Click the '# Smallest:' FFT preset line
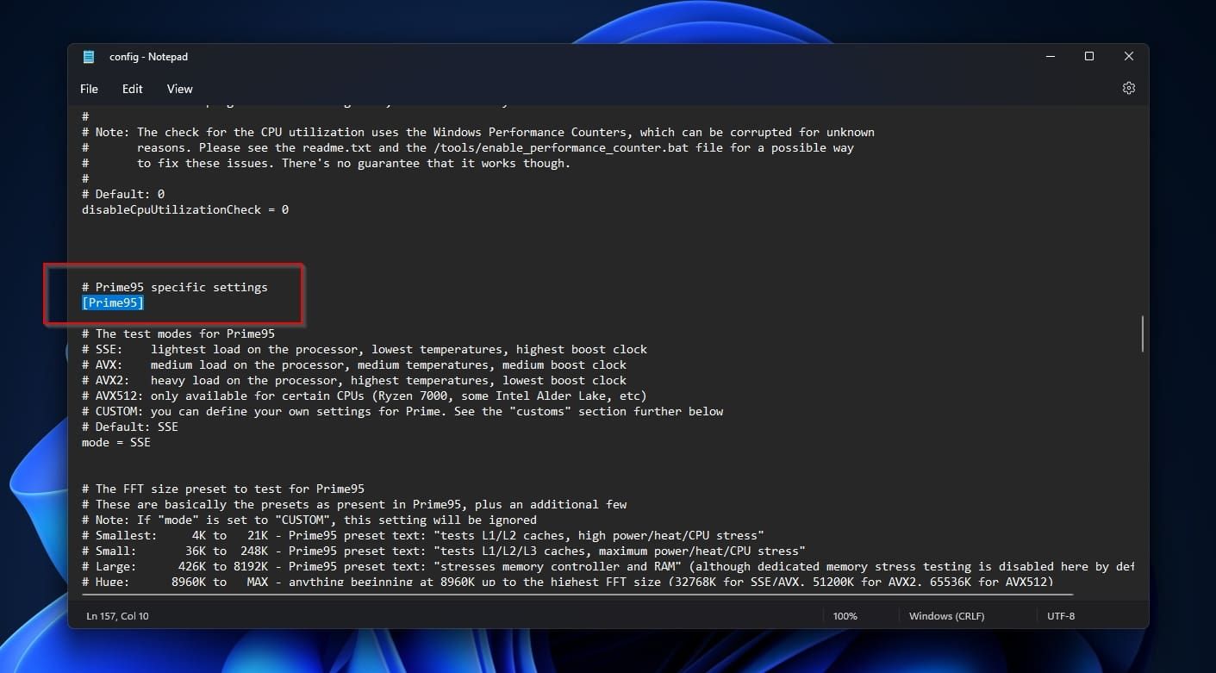Screen dimensions: 1216x673 click(423, 535)
